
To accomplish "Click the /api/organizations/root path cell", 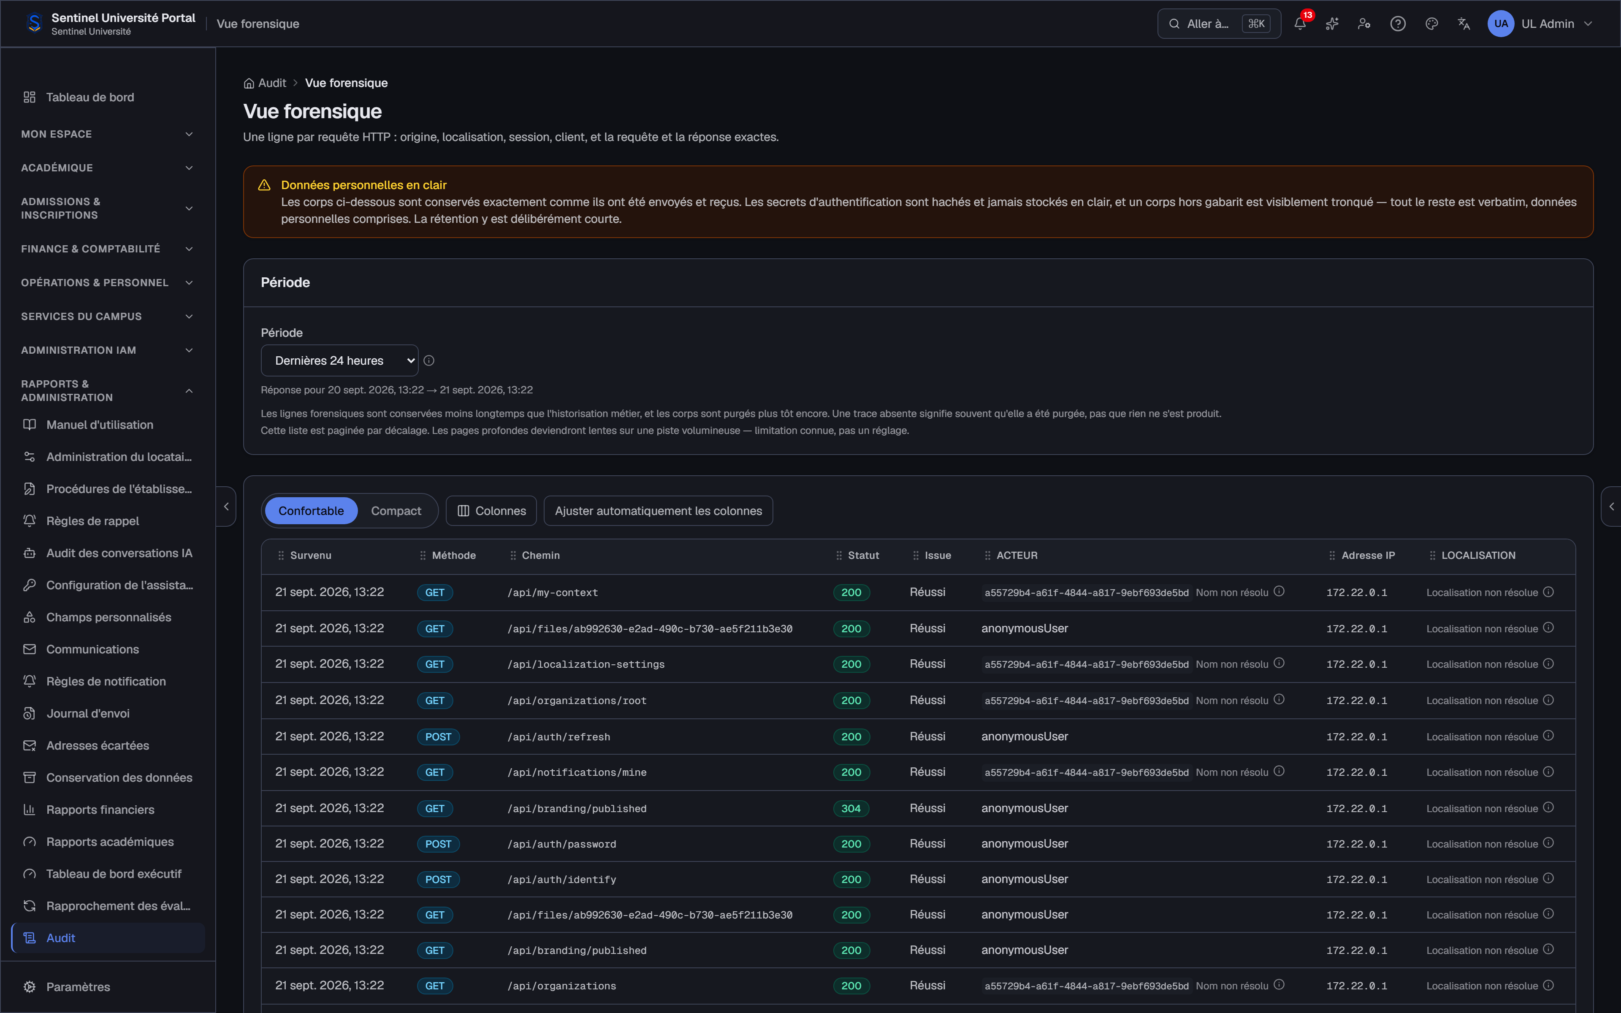I will click(577, 700).
